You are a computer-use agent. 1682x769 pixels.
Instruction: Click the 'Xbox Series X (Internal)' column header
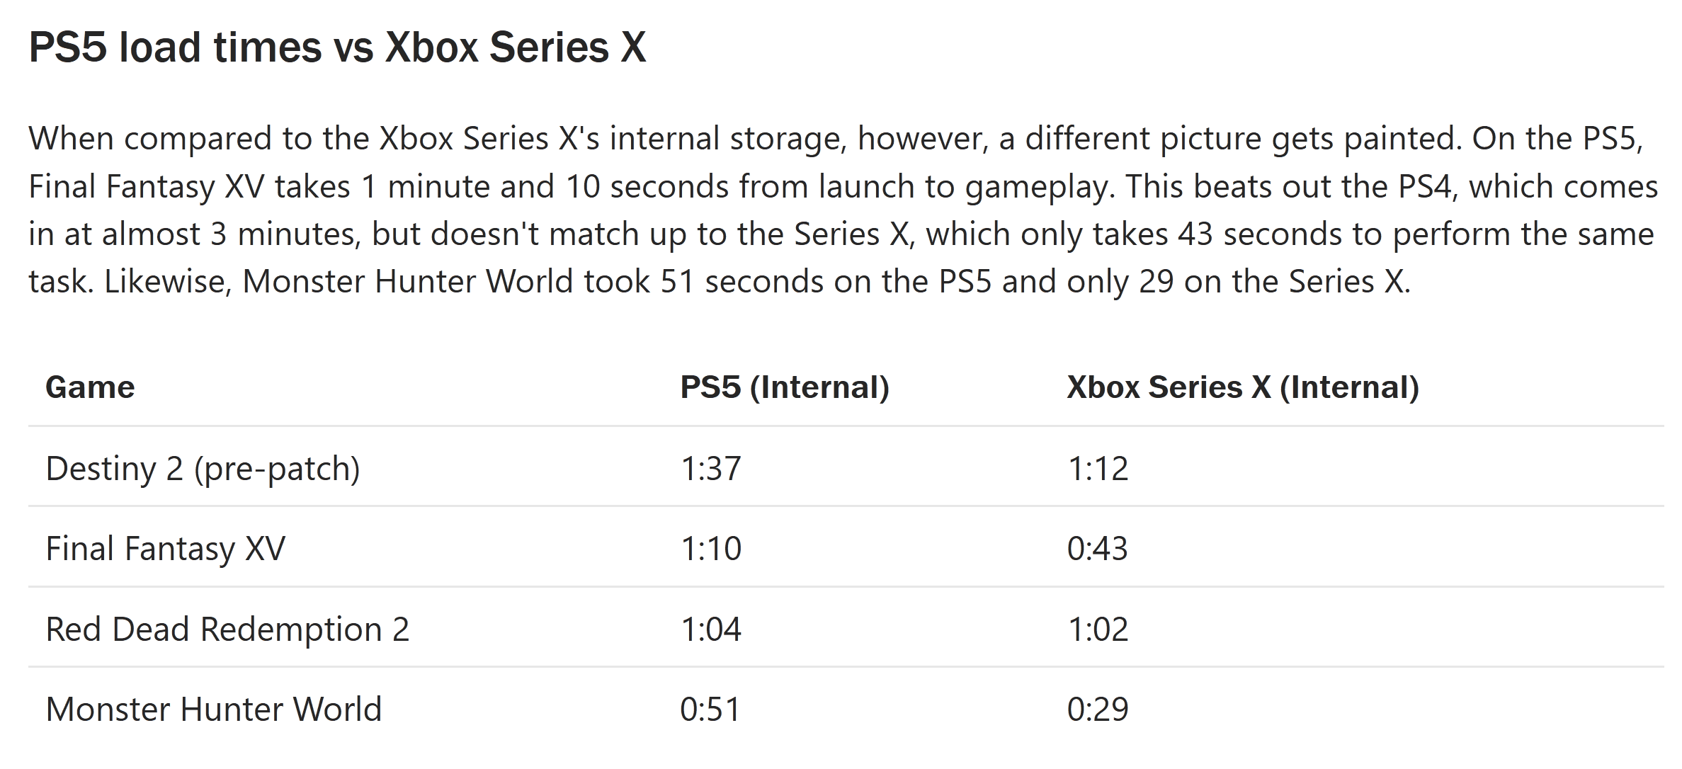pyautogui.click(x=1243, y=387)
